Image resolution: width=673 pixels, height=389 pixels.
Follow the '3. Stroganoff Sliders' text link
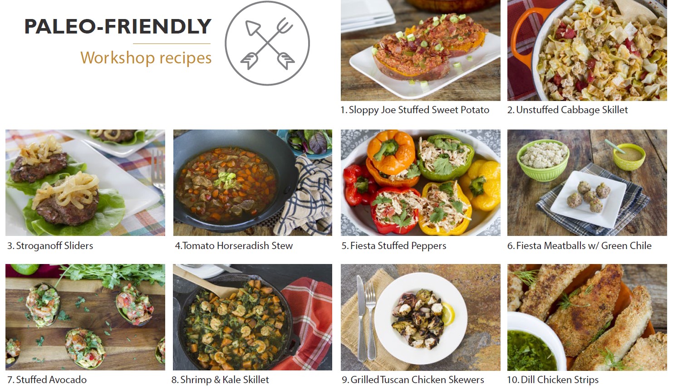pyautogui.click(x=50, y=246)
